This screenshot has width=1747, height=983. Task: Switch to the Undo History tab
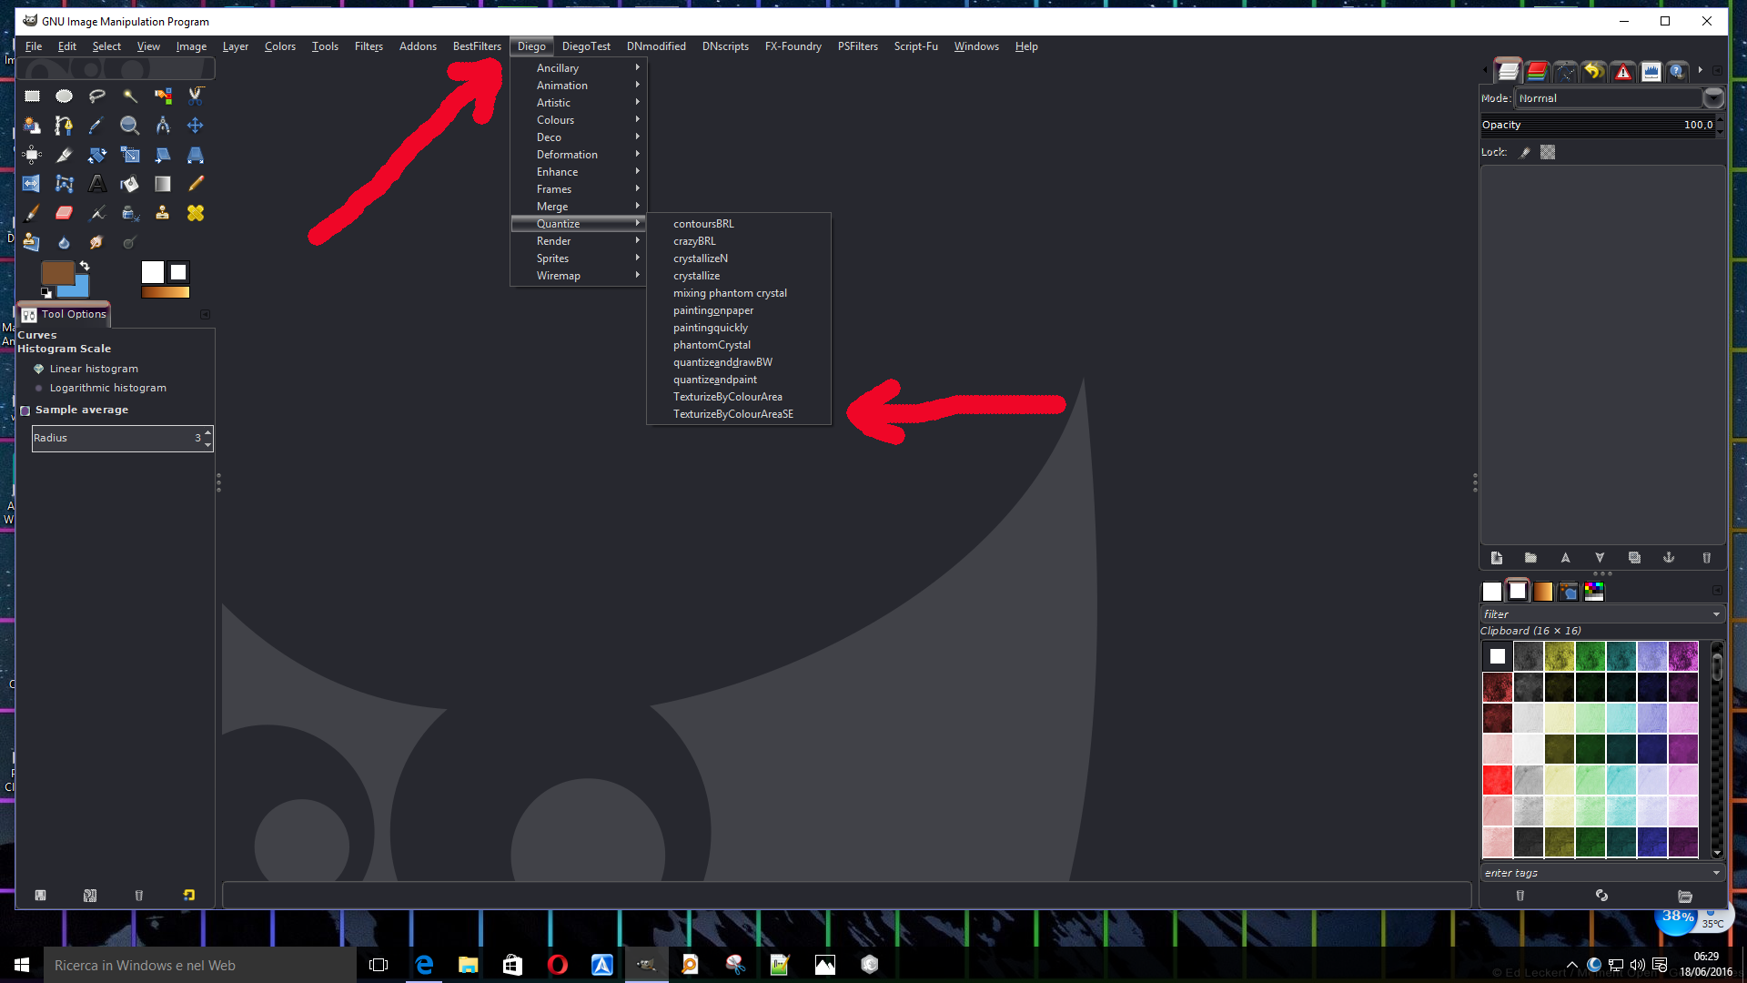[1594, 71]
